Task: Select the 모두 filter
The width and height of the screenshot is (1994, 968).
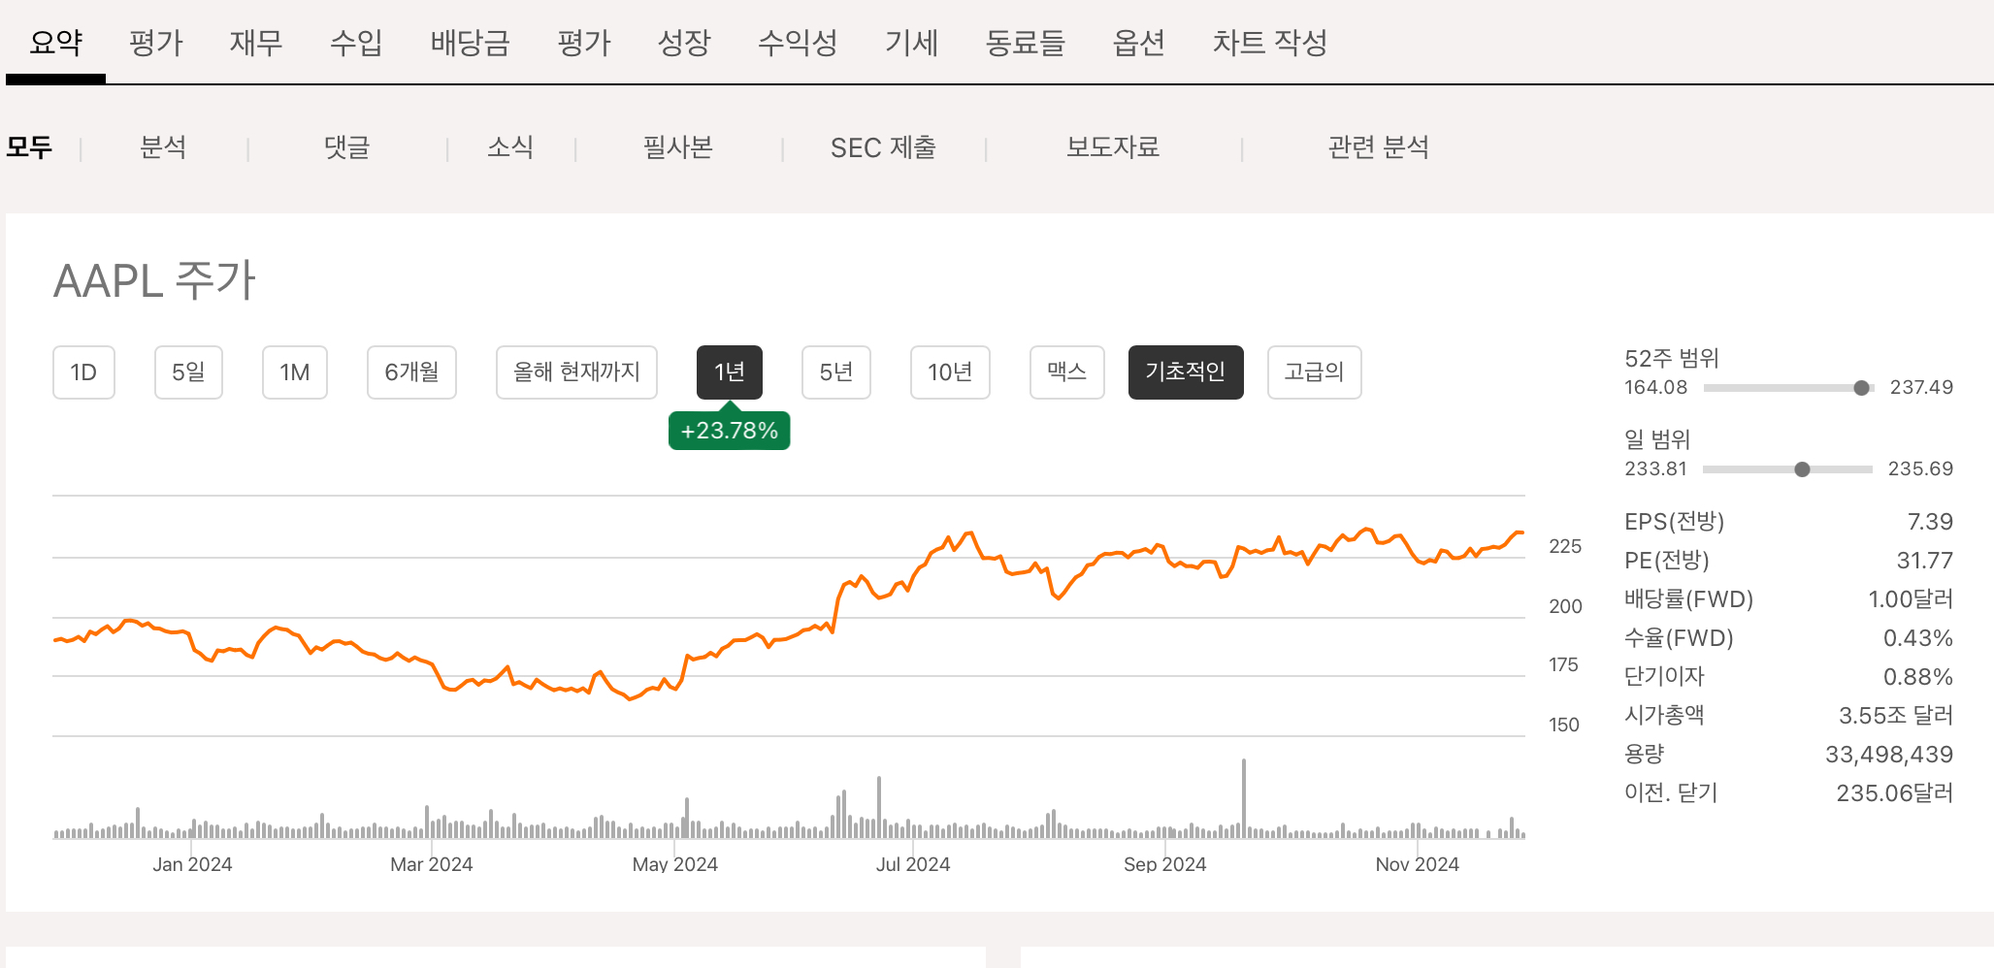Action: [29, 147]
